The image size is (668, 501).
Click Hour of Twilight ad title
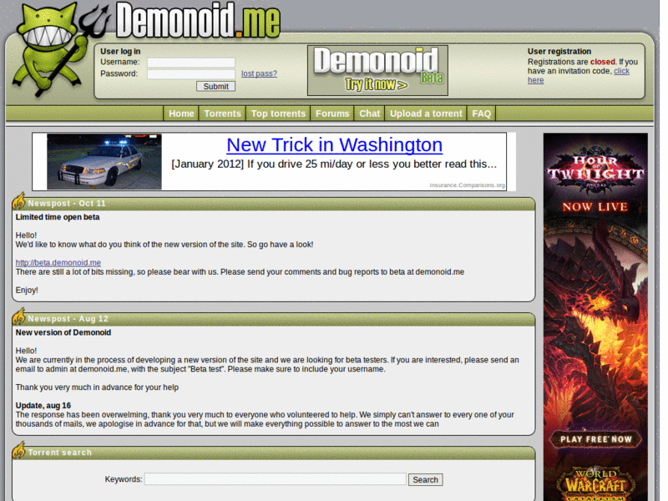(595, 170)
